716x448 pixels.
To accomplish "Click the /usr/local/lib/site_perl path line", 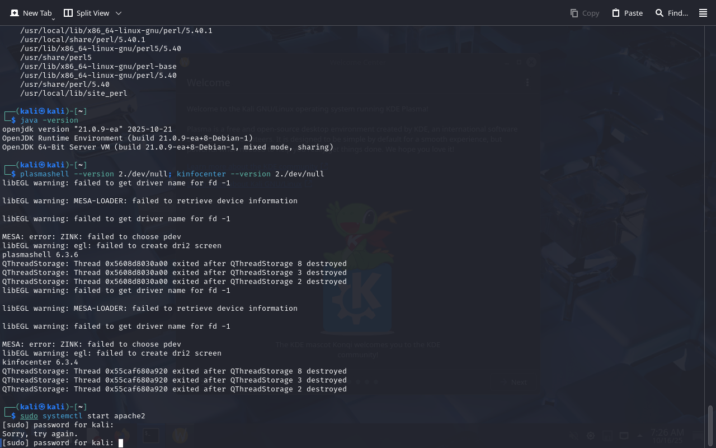I will point(74,94).
